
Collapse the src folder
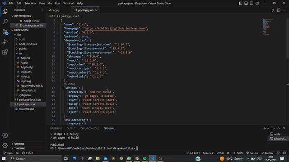click(x=20, y=53)
